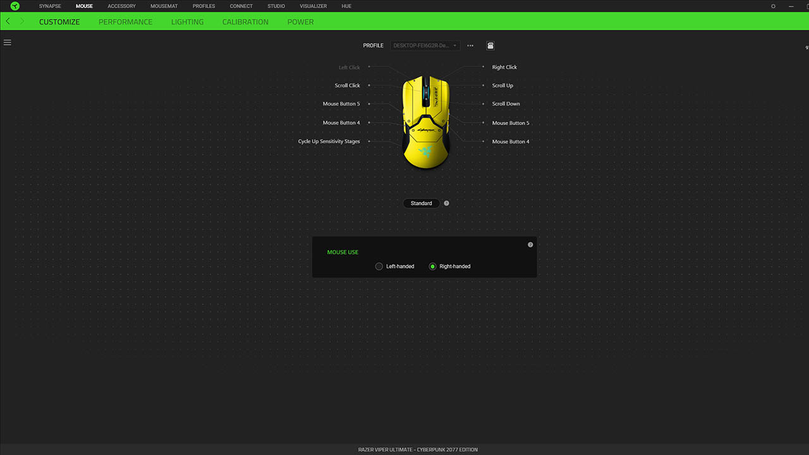The height and width of the screenshot is (455, 809).
Task: Go to the Calibration subtab
Action: coord(245,21)
